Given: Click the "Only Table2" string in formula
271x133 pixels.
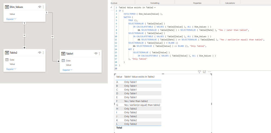Looking at the screenshot, I should 198,46.
